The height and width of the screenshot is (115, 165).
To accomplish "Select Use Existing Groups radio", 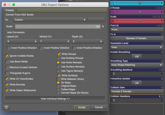I will [x=58, y=58].
